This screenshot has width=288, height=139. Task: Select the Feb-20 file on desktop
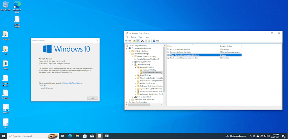pyautogui.click(x=6, y=109)
